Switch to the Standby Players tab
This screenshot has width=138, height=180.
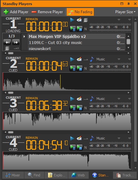click(x=101, y=175)
